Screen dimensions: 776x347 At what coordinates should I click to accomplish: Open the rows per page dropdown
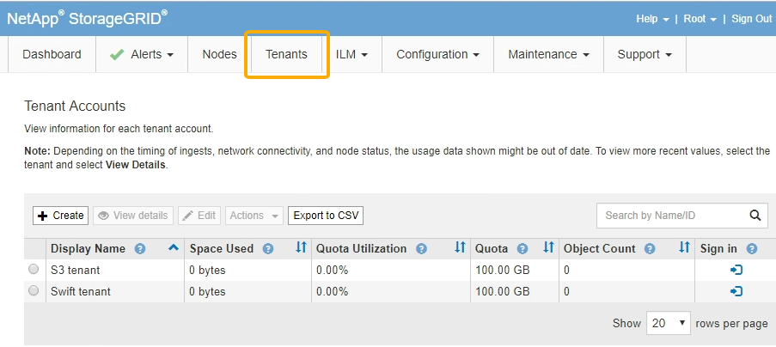click(x=669, y=324)
